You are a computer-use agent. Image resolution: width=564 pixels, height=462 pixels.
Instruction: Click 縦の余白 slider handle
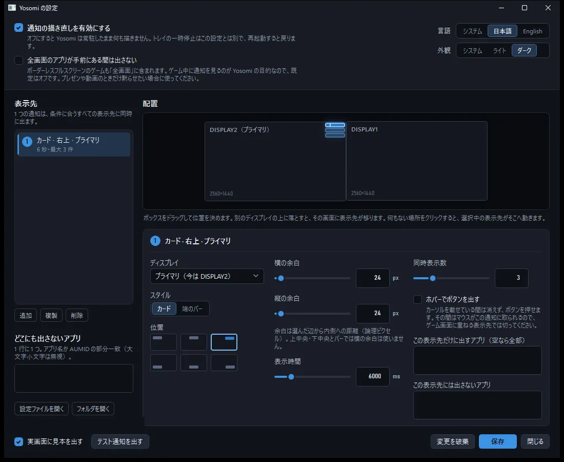281,314
